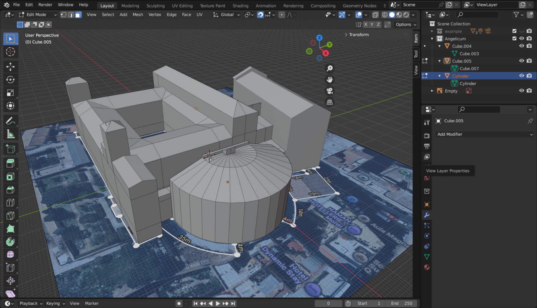The height and width of the screenshot is (308, 537).
Task: Open the Mesh menu in the 3D viewport
Action: (x=138, y=15)
